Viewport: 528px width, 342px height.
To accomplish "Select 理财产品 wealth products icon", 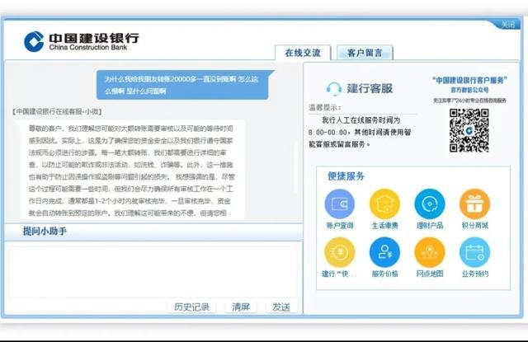I will coord(429,204).
